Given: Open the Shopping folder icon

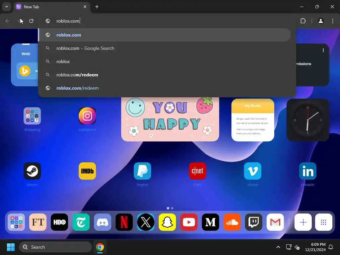Looking at the screenshot, I should point(32,116).
